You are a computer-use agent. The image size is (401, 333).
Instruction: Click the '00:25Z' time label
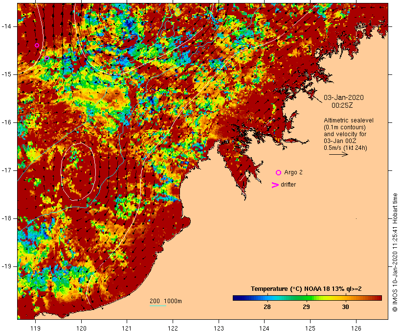[342, 105]
